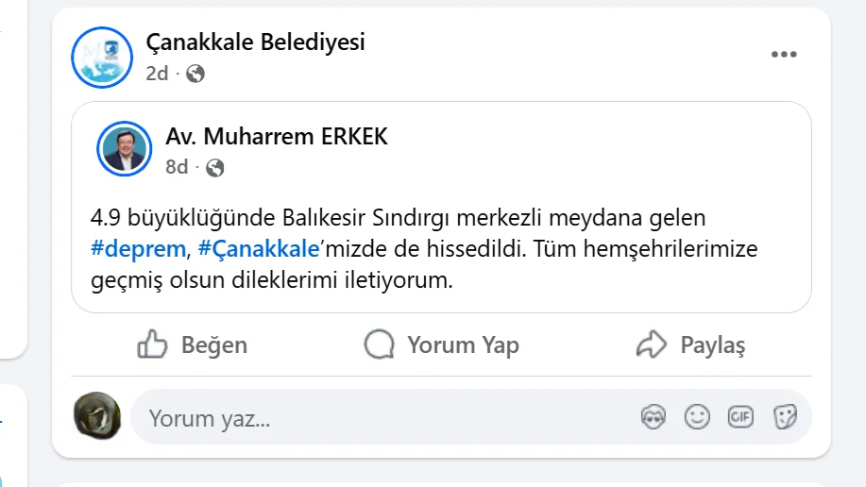Screen dimensions: 866x487
Task: Open the emoji picker smiley icon
Action: pos(697,417)
